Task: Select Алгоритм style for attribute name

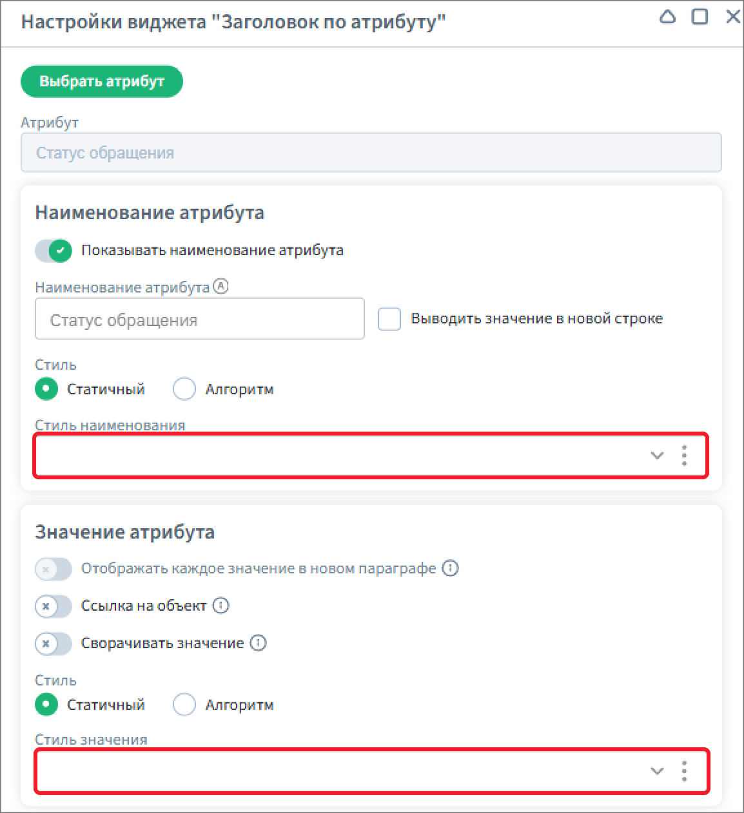Action: click(x=184, y=389)
